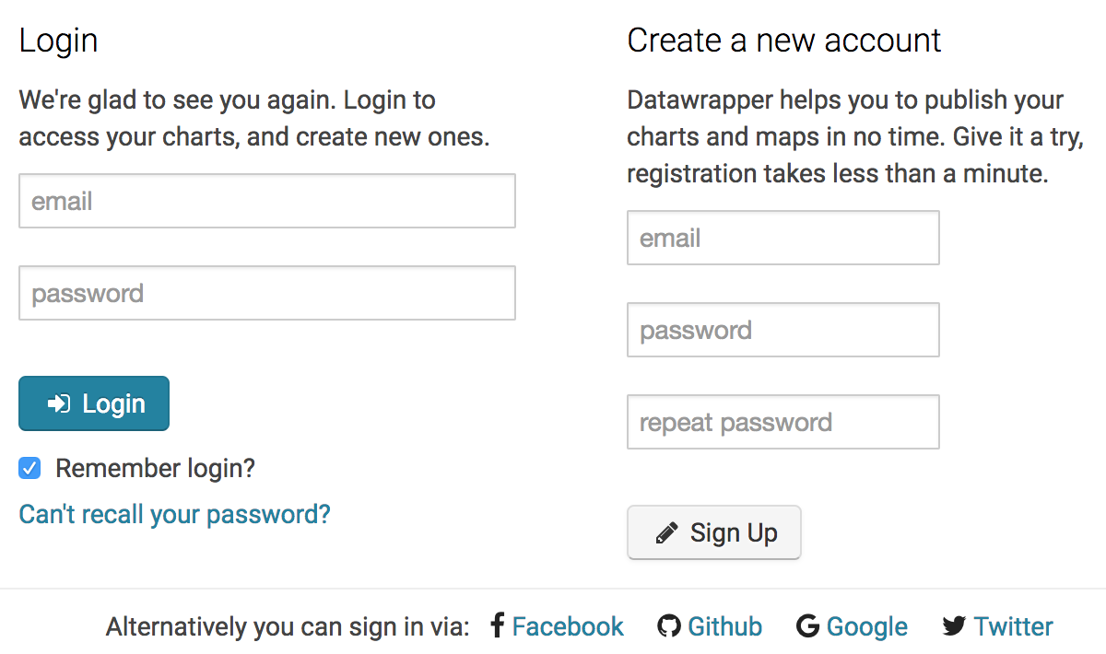Click the 'Remember login?' label text
This screenshot has width=1106, height=654.
[155, 469]
